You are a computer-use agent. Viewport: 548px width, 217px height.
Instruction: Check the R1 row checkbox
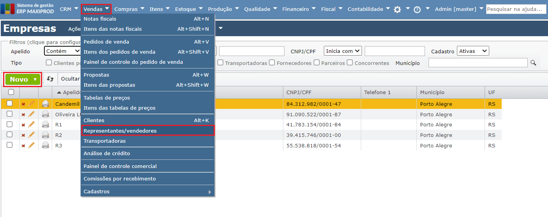[x=10, y=124]
